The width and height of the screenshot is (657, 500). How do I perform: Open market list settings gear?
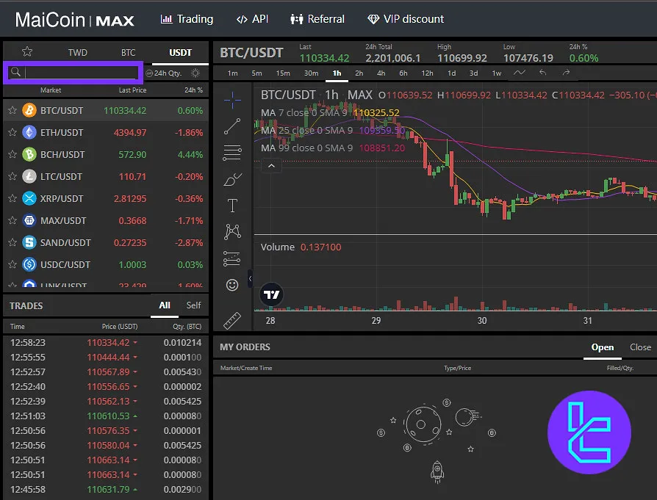[195, 73]
